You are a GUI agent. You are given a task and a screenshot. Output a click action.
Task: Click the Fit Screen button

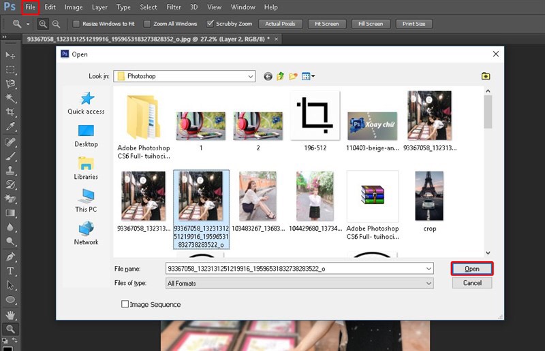(x=327, y=24)
